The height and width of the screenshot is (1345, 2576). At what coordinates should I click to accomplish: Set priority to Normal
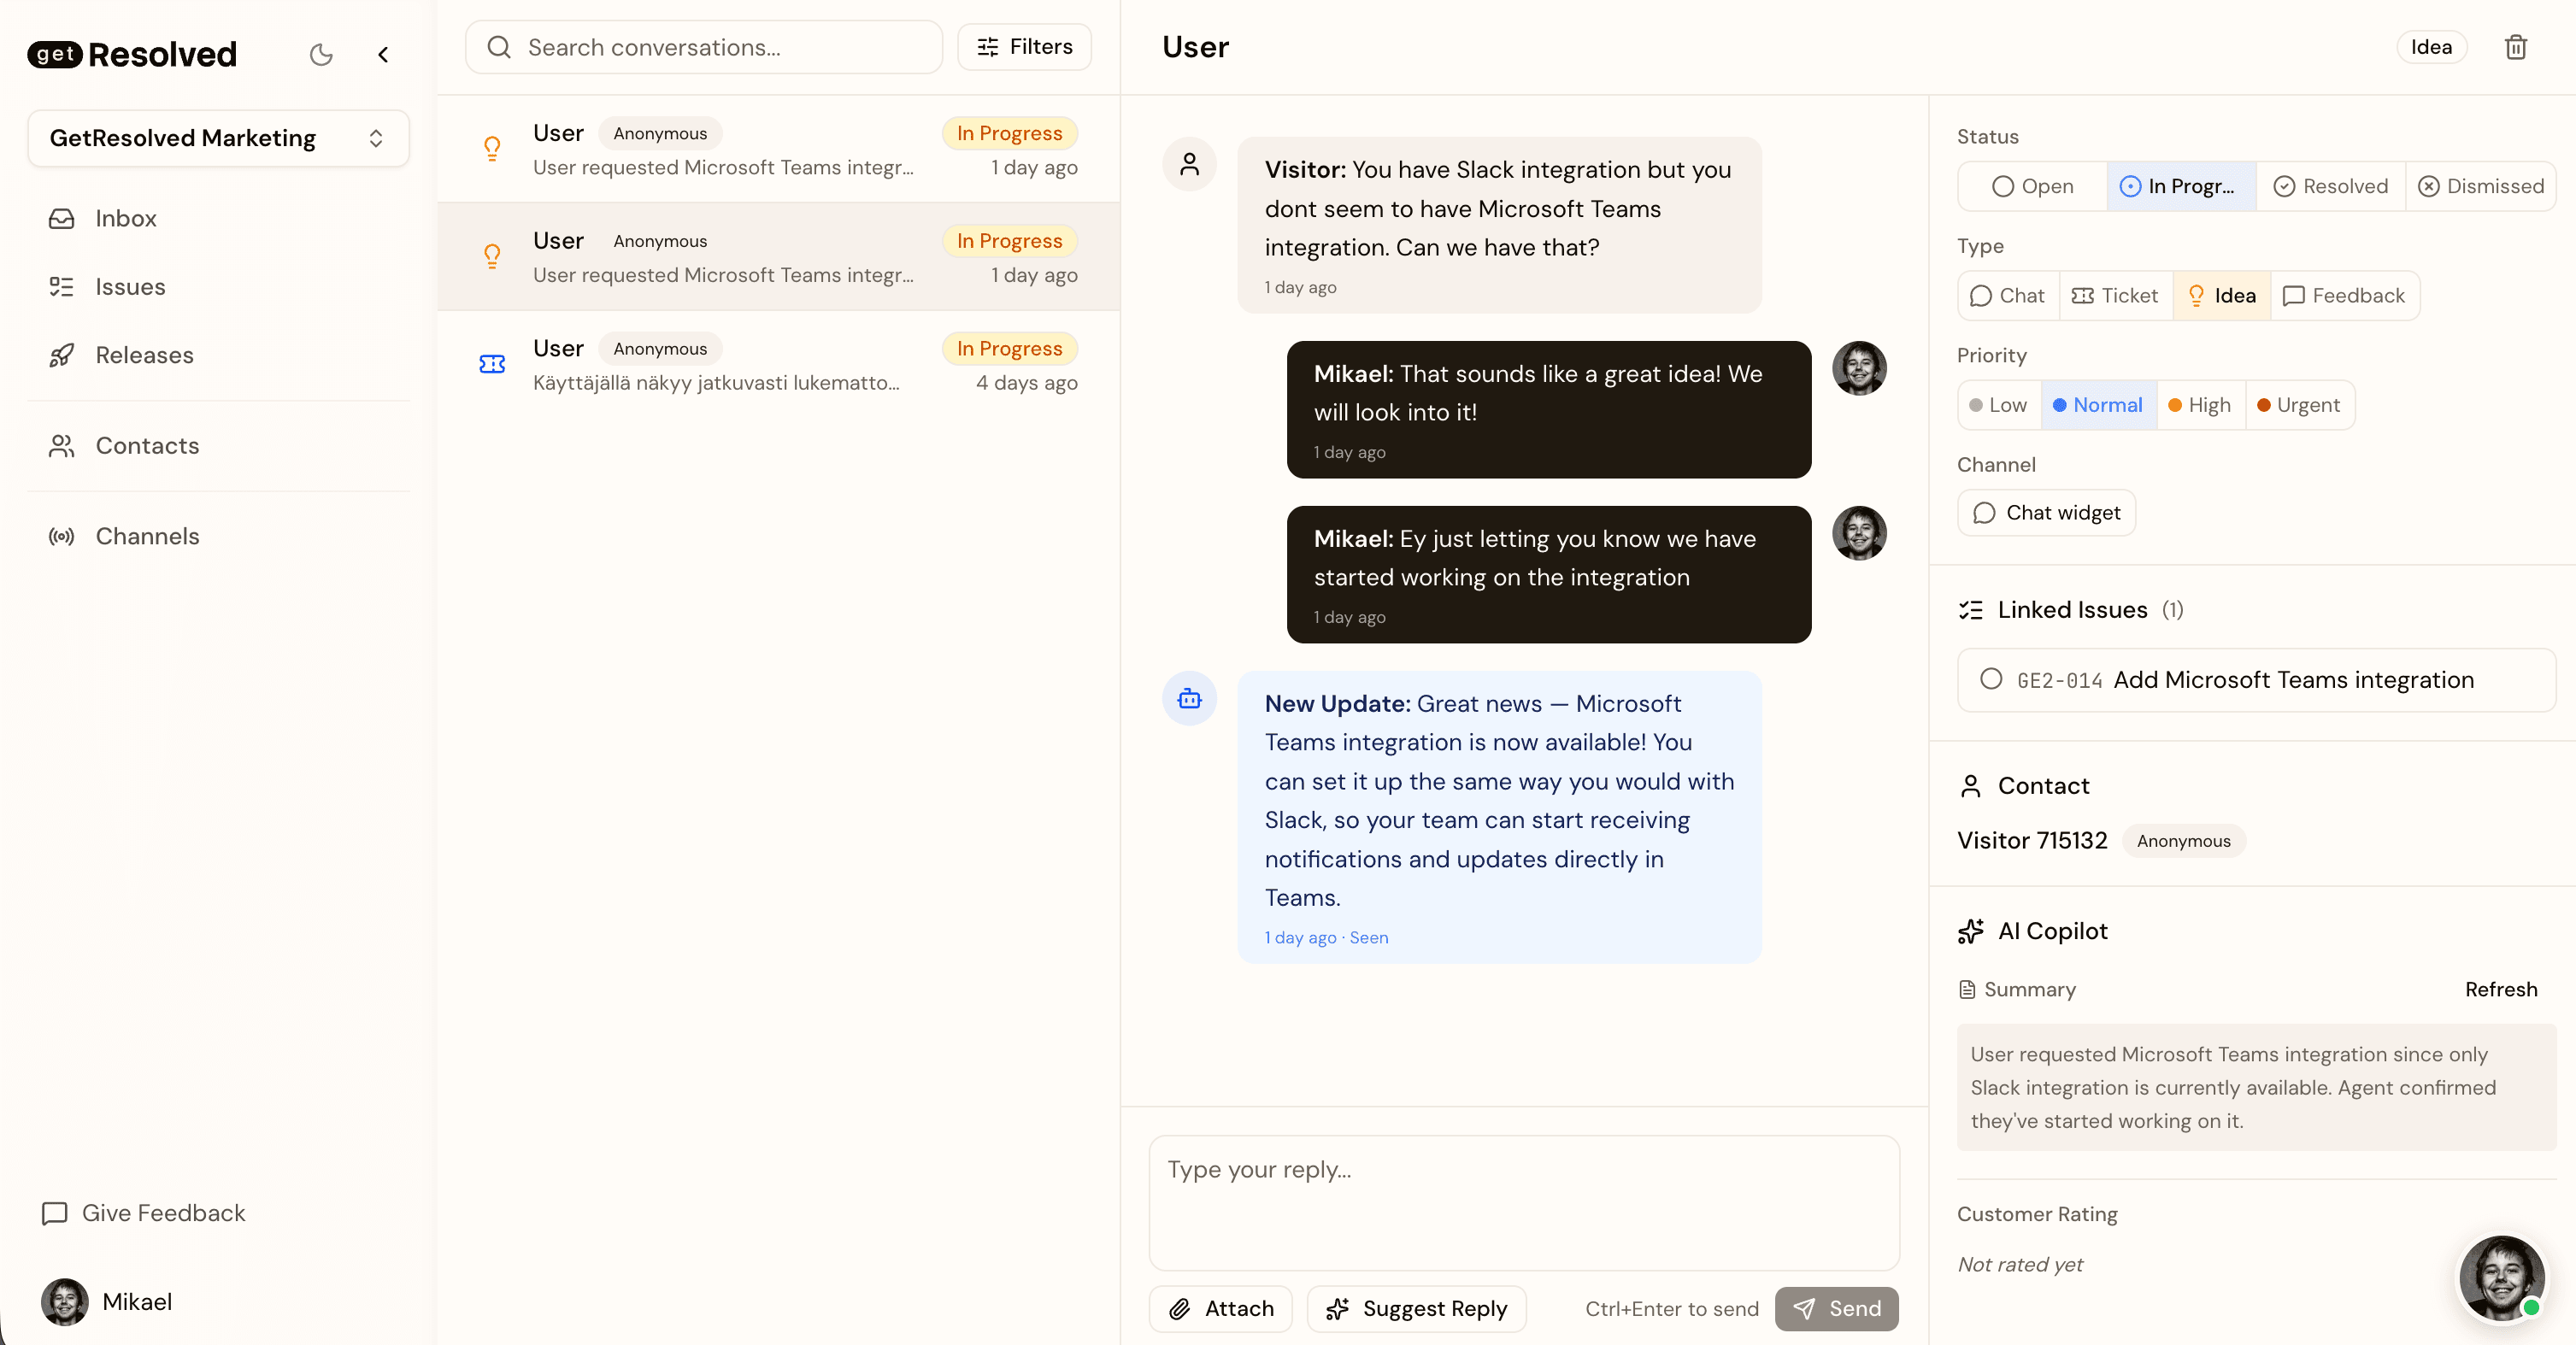coord(2098,405)
